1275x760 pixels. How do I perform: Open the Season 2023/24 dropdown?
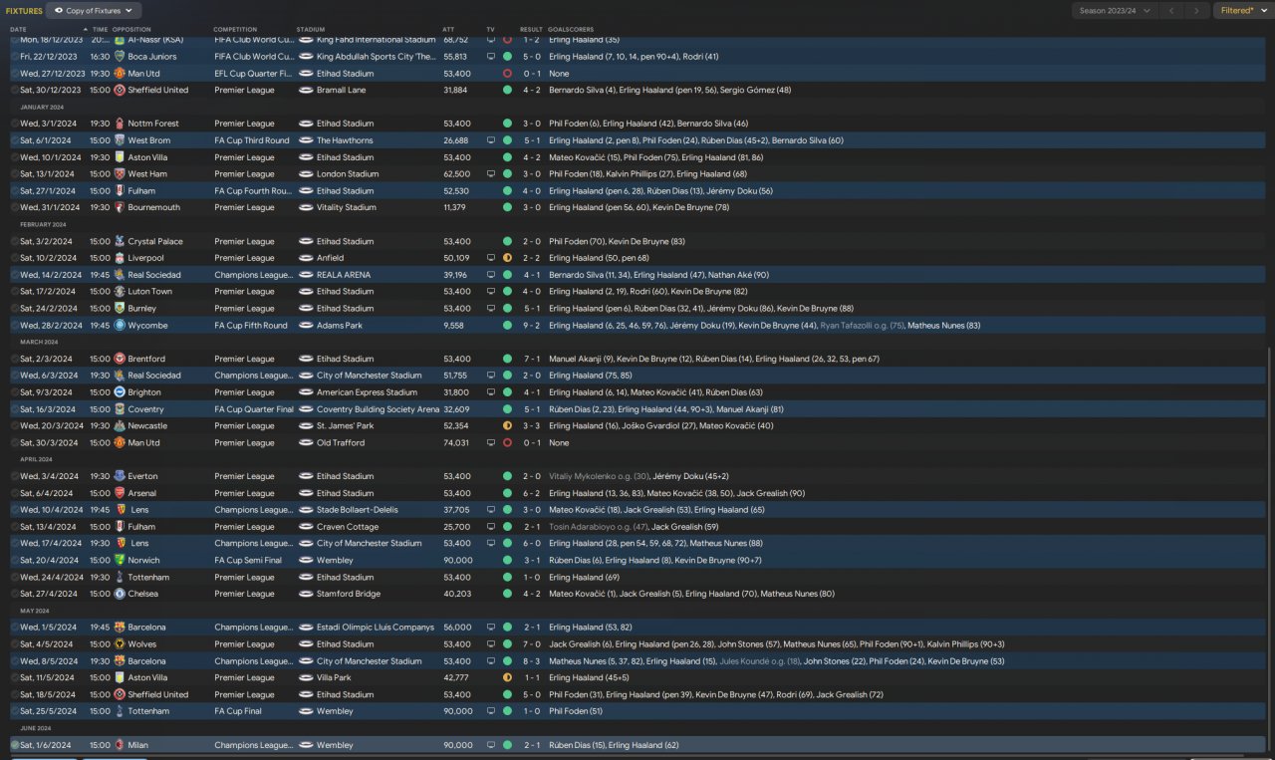point(1115,11)
